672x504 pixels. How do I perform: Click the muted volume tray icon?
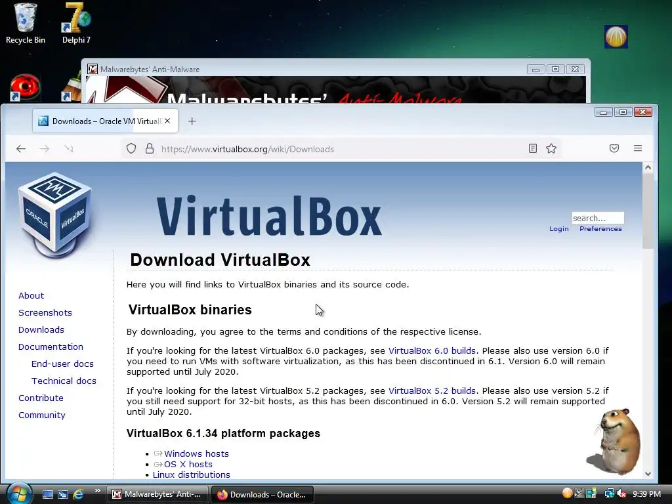point(621,493)
